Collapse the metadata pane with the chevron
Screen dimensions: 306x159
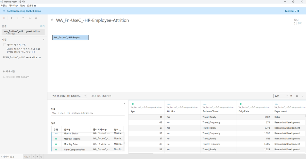point(125,104)
